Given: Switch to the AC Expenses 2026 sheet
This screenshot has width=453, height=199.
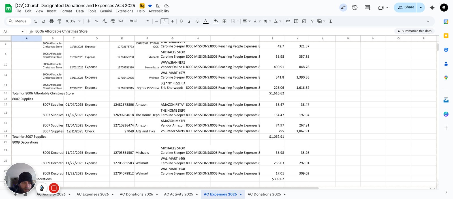Looking at the screenshot, I should tap(93, 194).
